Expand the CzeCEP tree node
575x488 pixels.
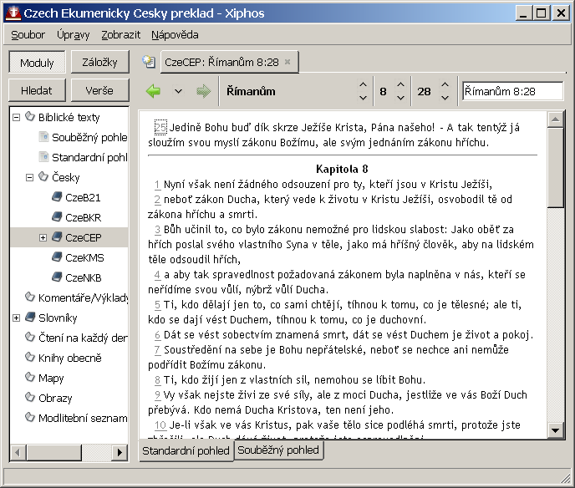point(43,238)
